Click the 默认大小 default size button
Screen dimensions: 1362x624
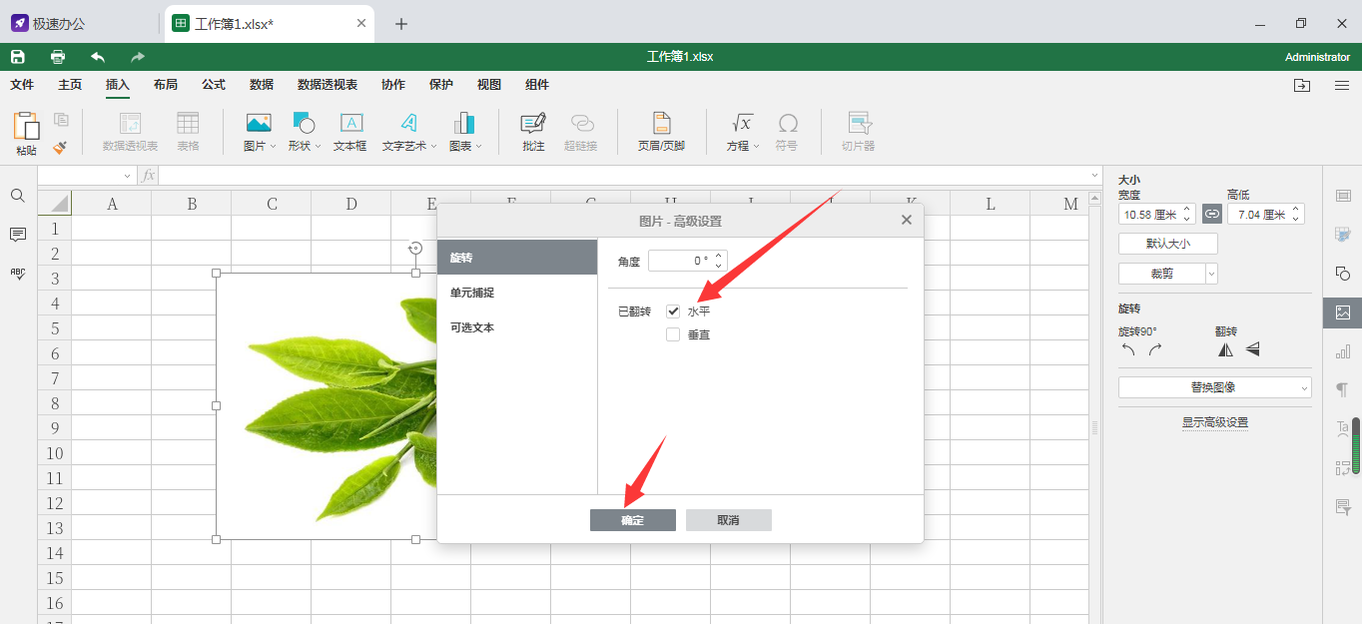click(1168, 244)
